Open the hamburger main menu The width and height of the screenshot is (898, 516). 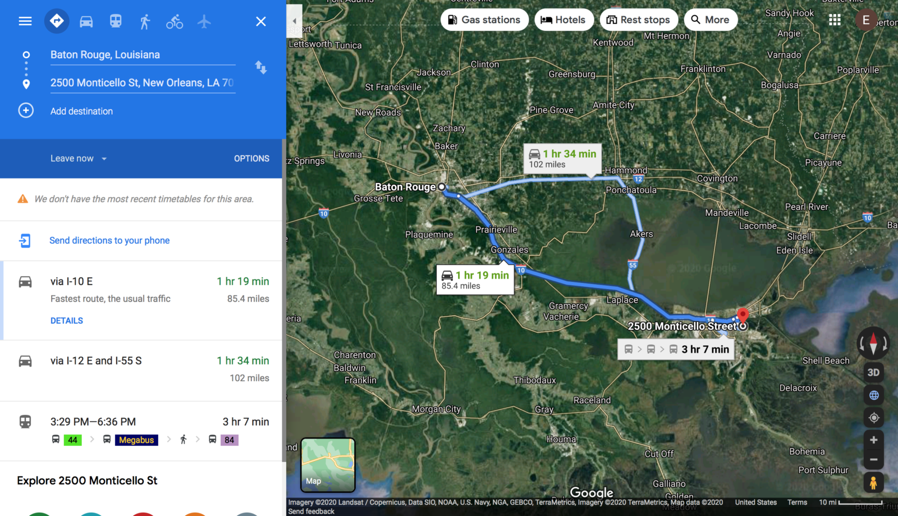point(25,21)
